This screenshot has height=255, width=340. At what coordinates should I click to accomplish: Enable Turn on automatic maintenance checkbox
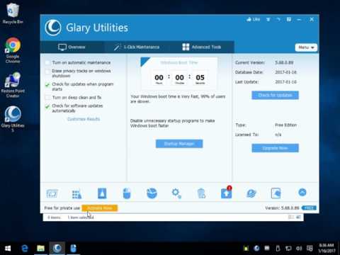click(47, 62)
